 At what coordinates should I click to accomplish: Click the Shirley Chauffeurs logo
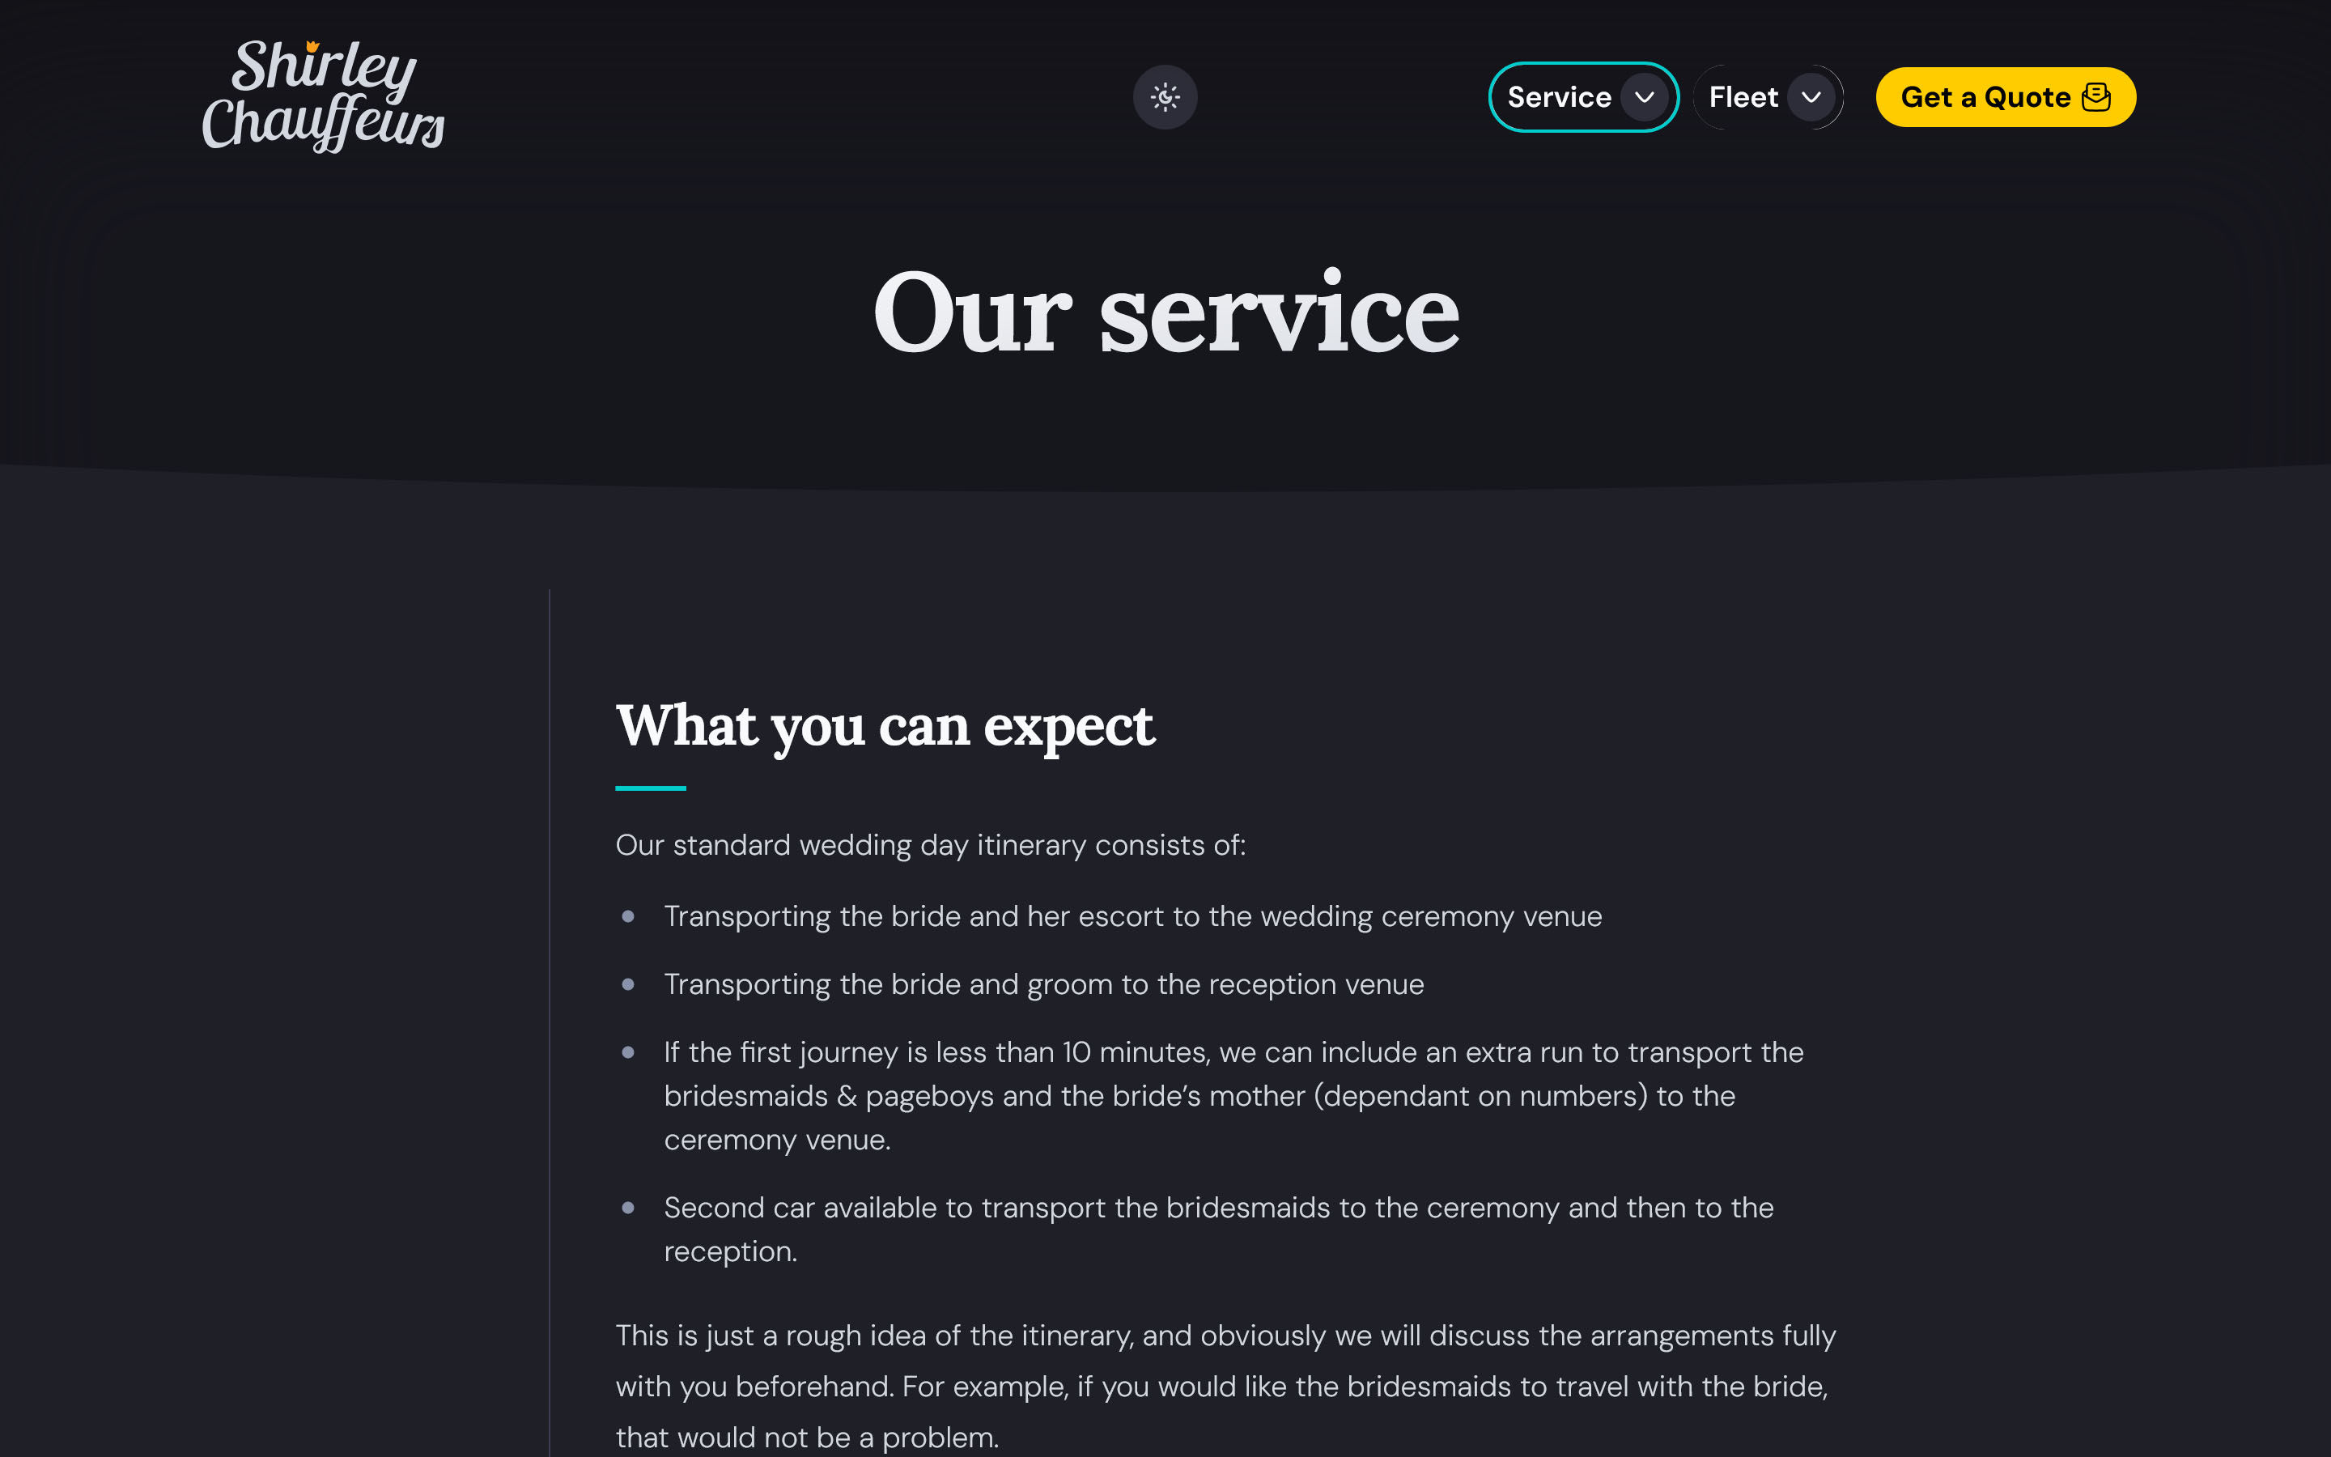[x=323, y=96]
